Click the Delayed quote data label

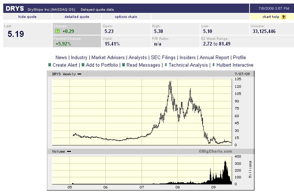(97, 9)
